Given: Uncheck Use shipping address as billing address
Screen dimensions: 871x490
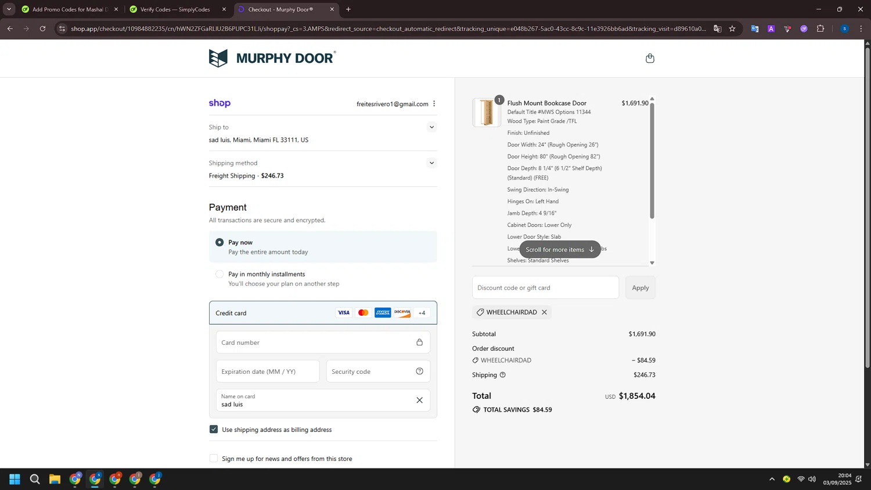Looking at the screenshot, I should tap(214, 430).
